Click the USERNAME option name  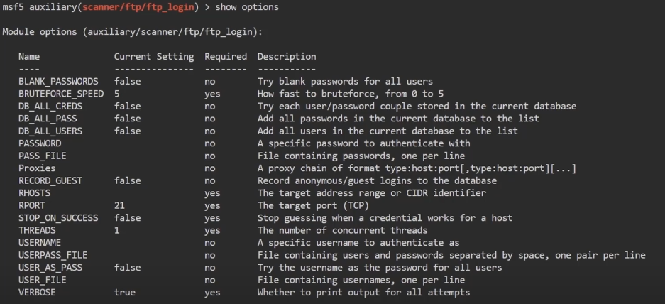[x=40, y=243]
